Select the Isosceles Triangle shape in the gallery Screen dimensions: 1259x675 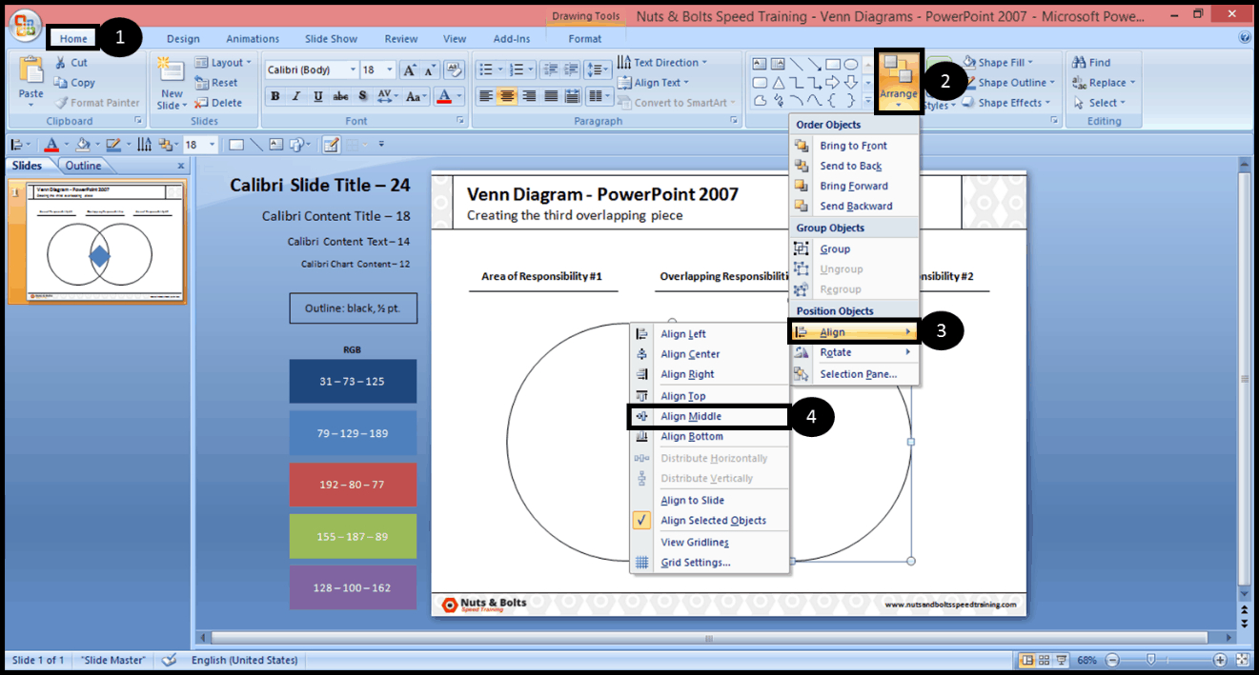[x=779, y=82]
